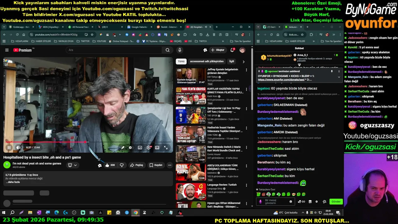The image size is (398, 224).
Task: Dislike the Hospitalised video
Action: [122, 165]
